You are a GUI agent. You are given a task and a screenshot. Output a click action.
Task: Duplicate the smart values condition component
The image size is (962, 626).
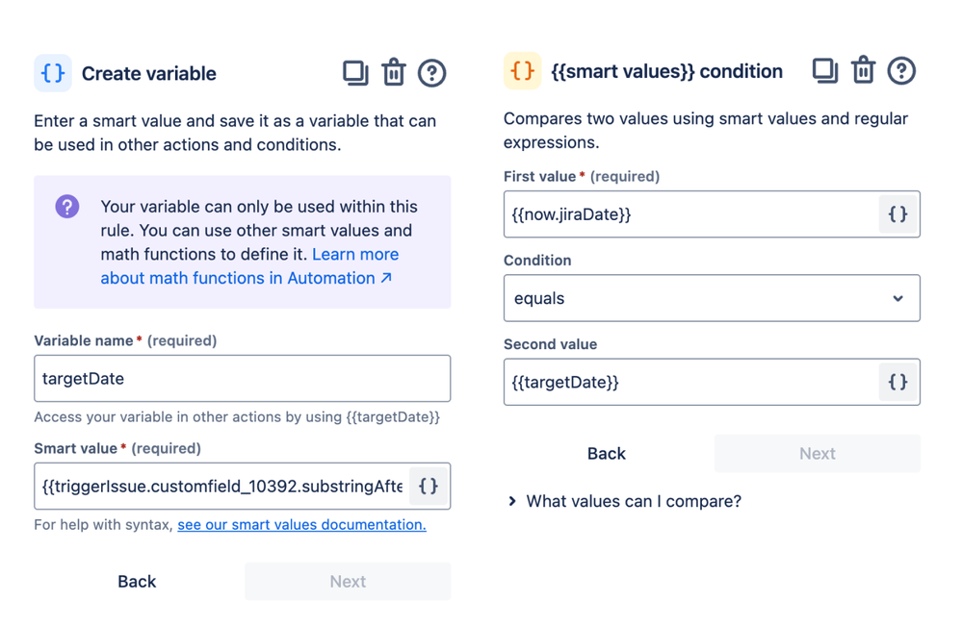coord(825,70)
